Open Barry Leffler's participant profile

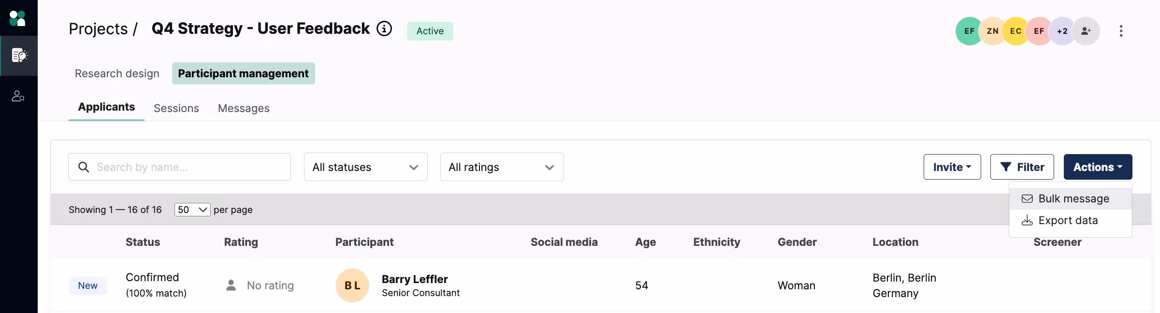tap(414, 279)
